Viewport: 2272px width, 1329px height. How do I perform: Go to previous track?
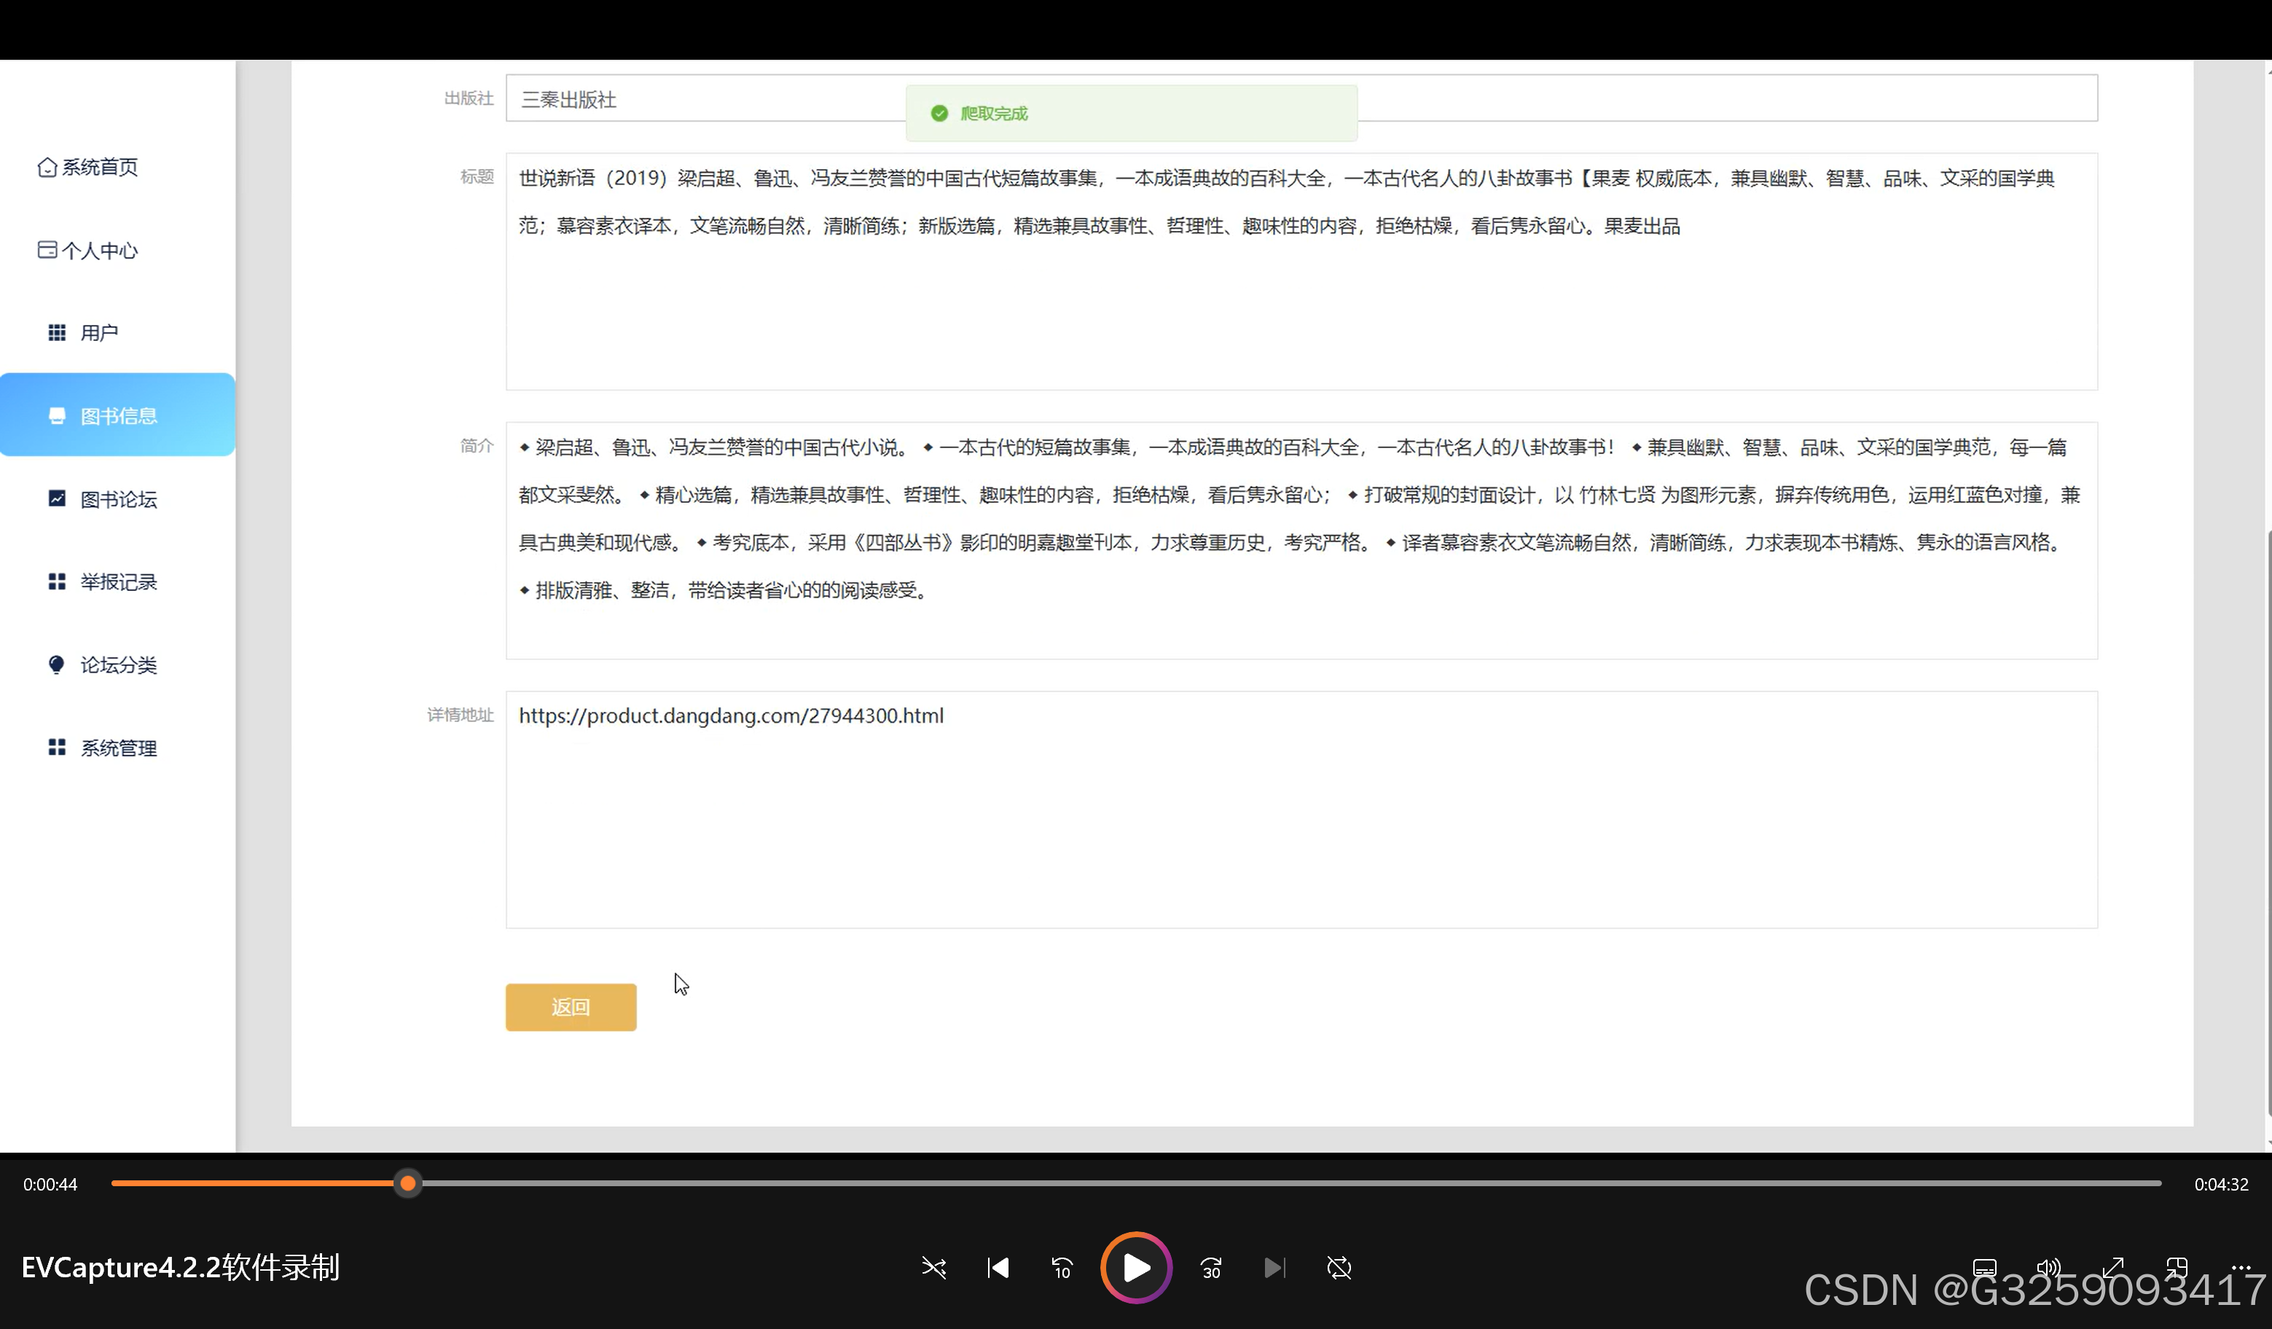click(998, 1268)
